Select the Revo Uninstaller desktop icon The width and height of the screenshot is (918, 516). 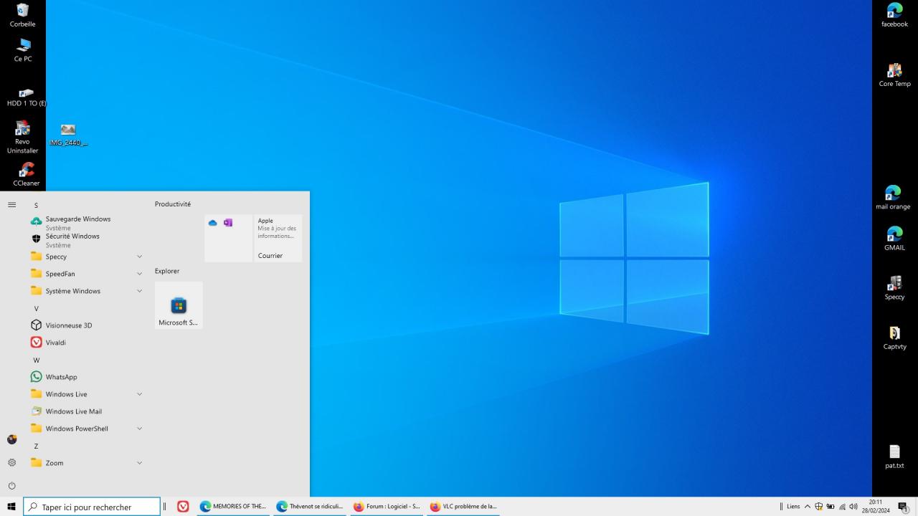(22, 137)
